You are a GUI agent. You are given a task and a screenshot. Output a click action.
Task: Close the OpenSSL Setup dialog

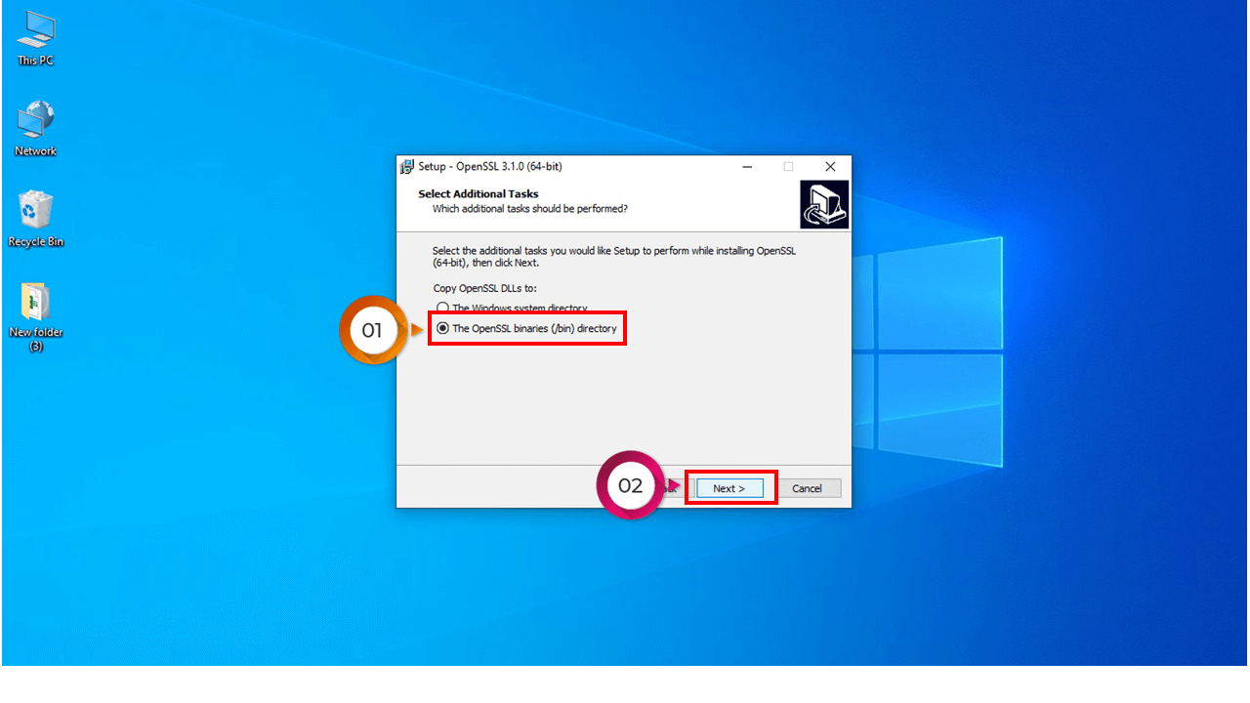(x=830, y=167)
